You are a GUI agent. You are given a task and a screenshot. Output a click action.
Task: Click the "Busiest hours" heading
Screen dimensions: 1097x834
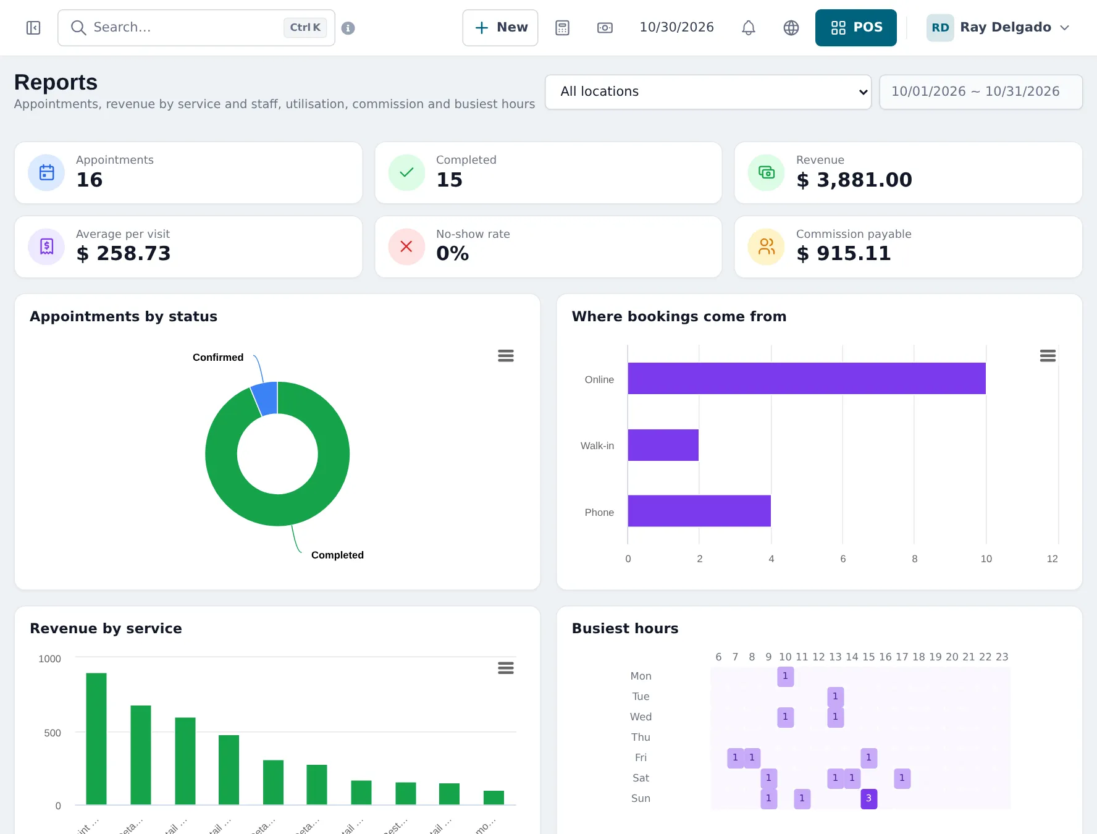click(625, 628)
